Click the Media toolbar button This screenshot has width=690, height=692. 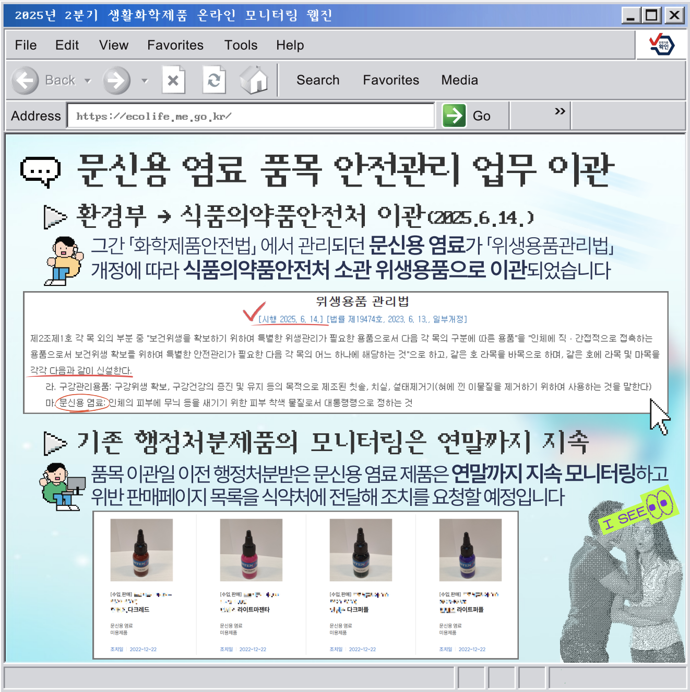459,80
